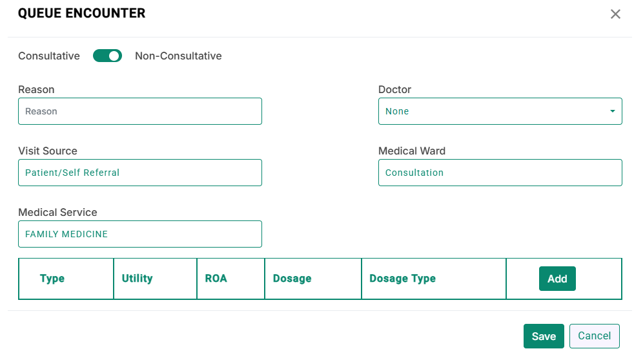This screenshot has width=634, height=351.
Task: Open the Doctor dropdown
Action: point(500,111)
